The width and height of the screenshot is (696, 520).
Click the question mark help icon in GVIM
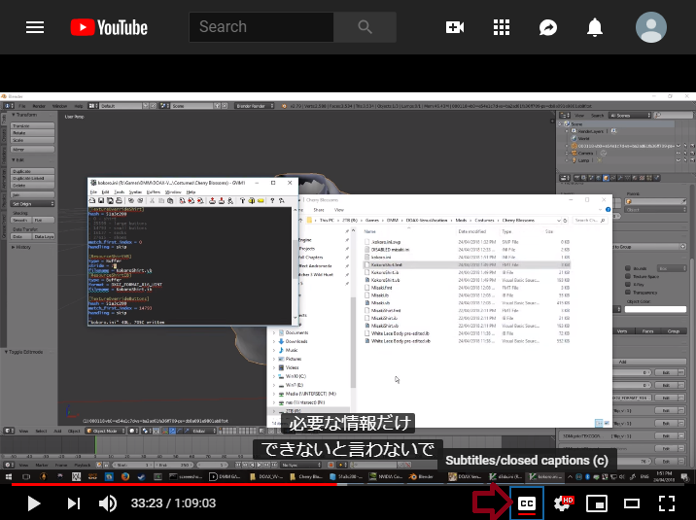[272, 201]
